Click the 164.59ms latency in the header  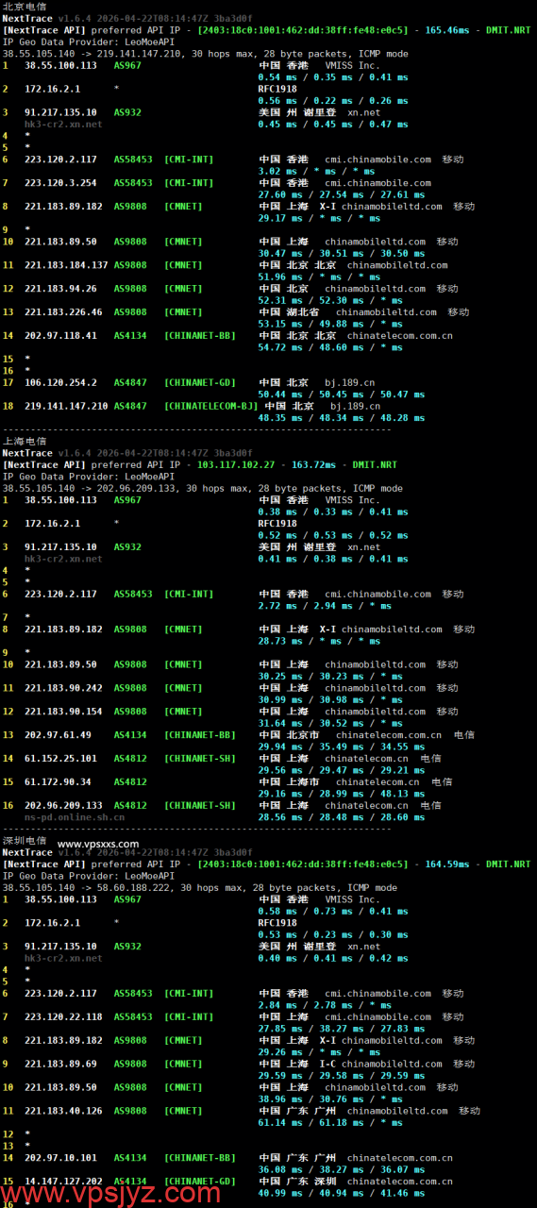click(446, 864)
